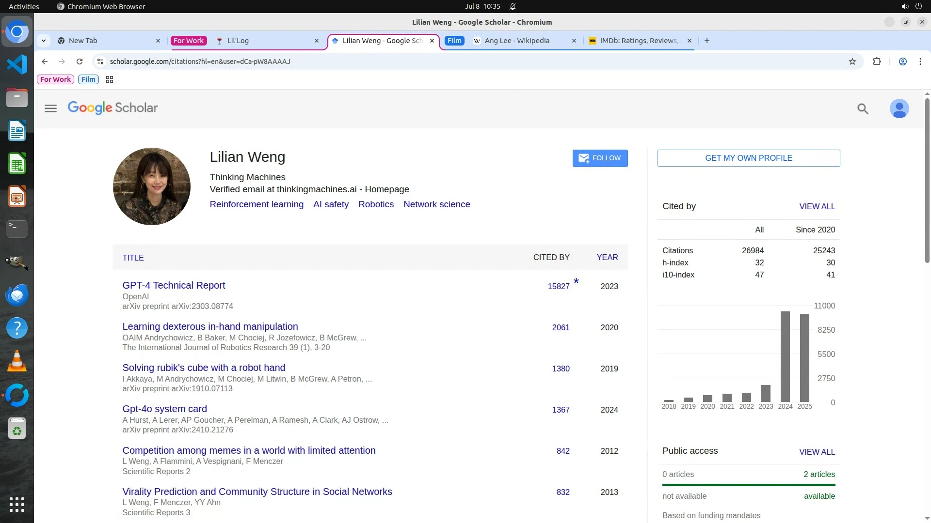Switch to the Lil'Log tab
Image resolution: width=931 pixels, height=523 pixels.
[238, 41]
